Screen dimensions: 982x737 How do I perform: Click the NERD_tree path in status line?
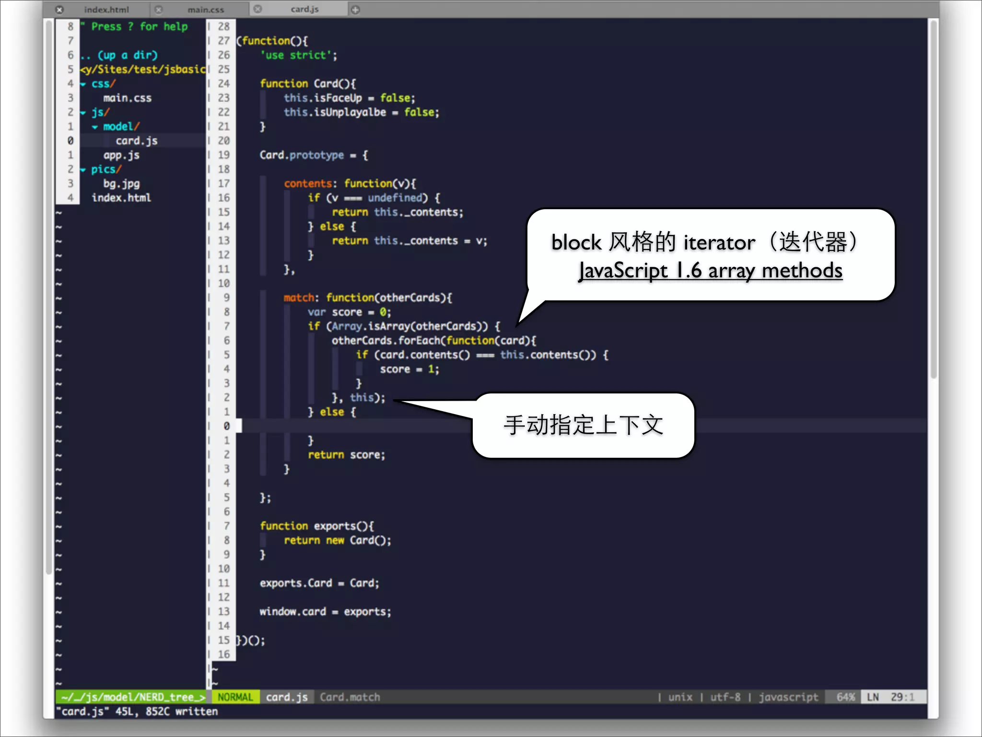(x=132, y=697)
